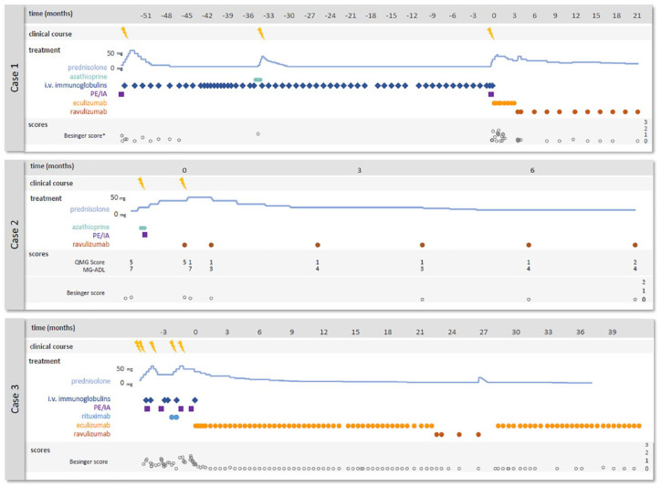Click the first ravulizumab dot in Case 2

pos(184,245)
